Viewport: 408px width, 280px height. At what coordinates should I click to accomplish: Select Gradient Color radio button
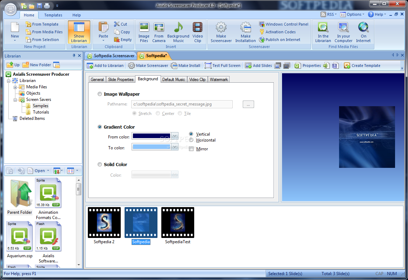coord(100,127)
